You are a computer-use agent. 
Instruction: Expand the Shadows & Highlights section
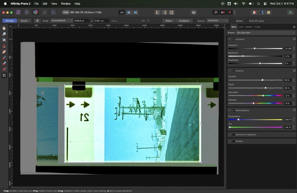pos(230,135)
